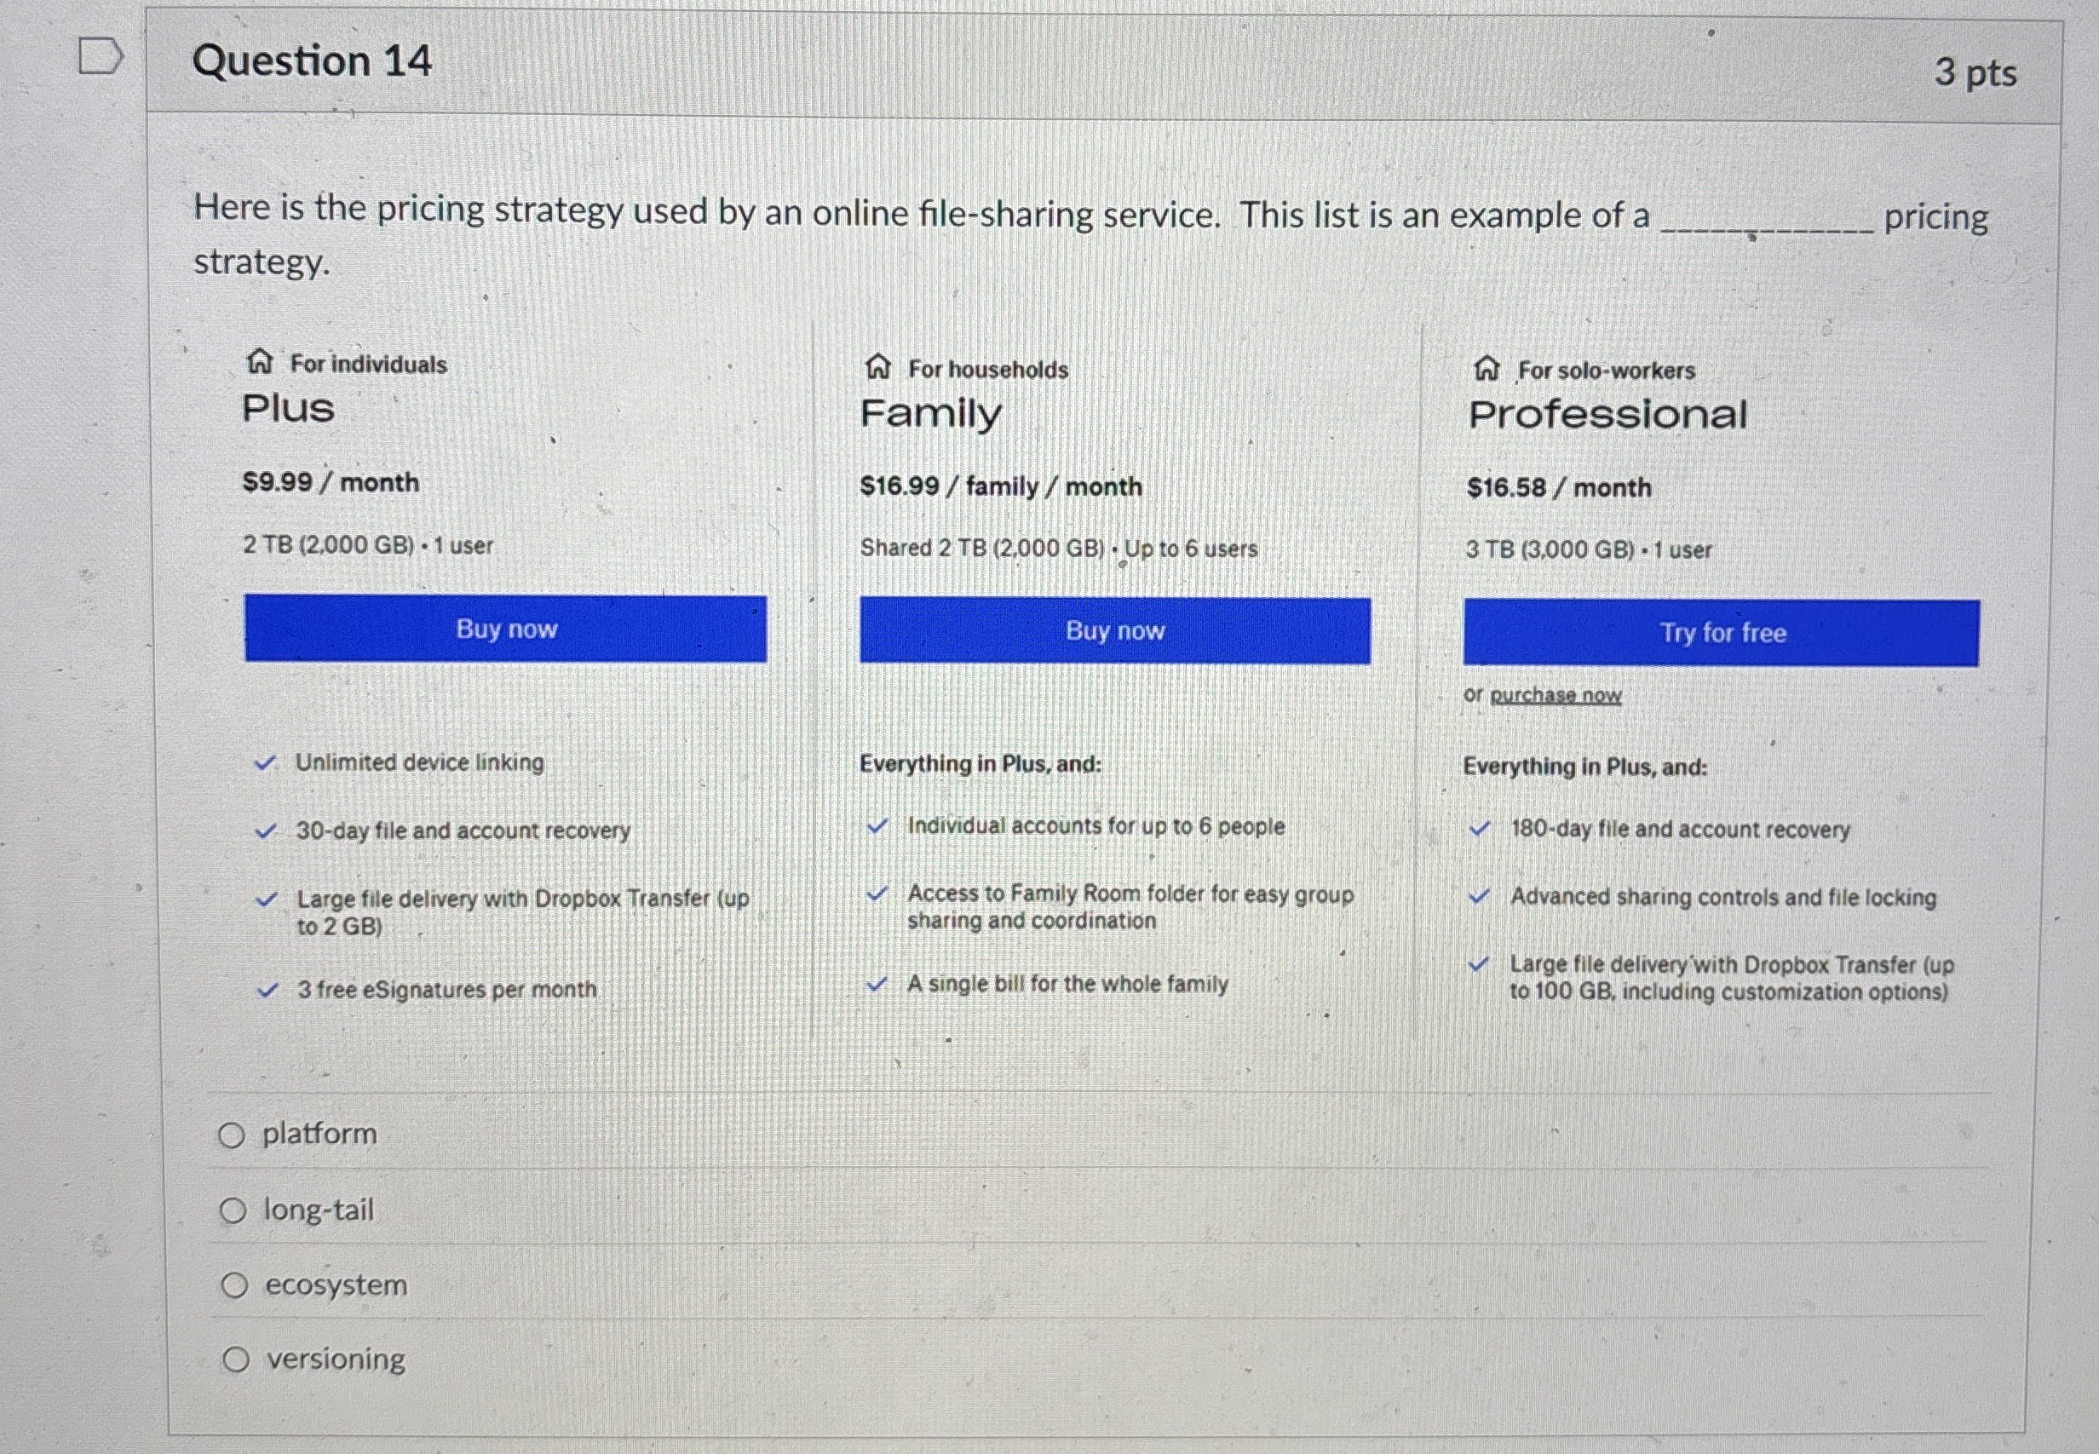
Task: Click Buy now under the Family plan
Action: (x=1115, y=631)
